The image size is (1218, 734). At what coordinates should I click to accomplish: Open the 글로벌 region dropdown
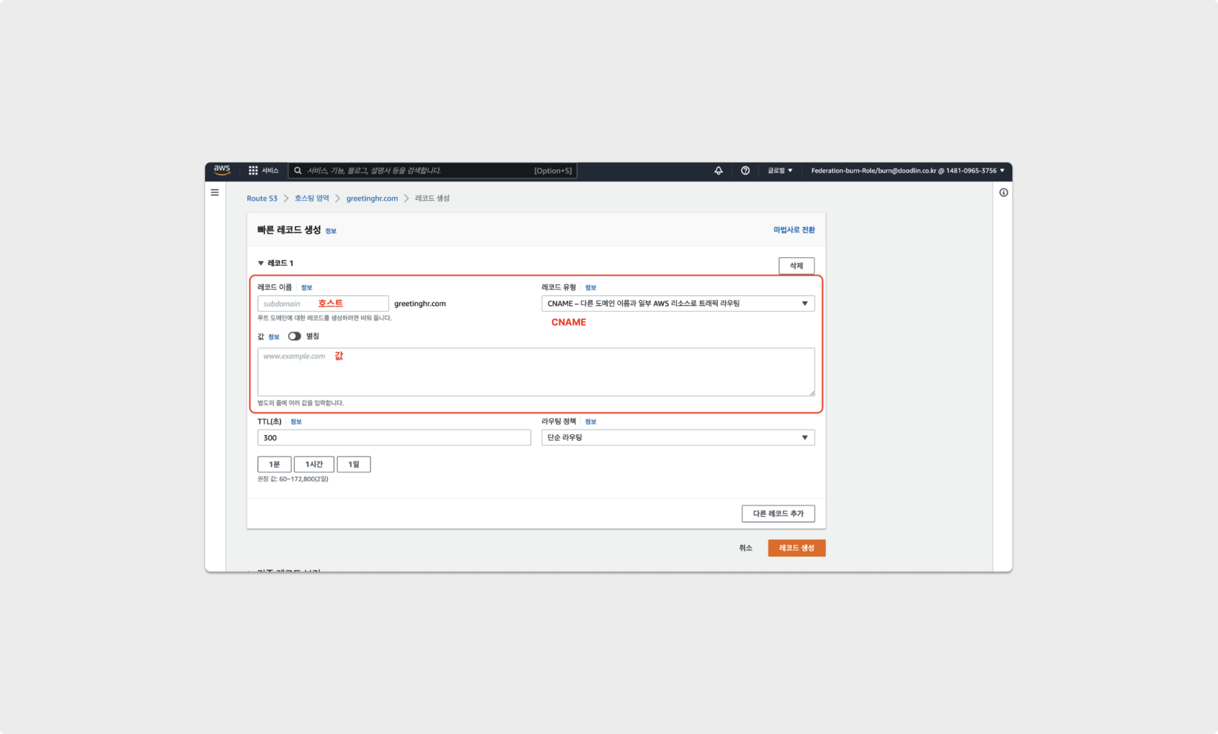click(780, 171)
